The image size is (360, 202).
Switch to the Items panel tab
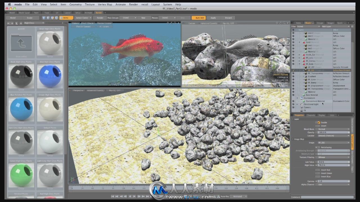click(298, 23)
